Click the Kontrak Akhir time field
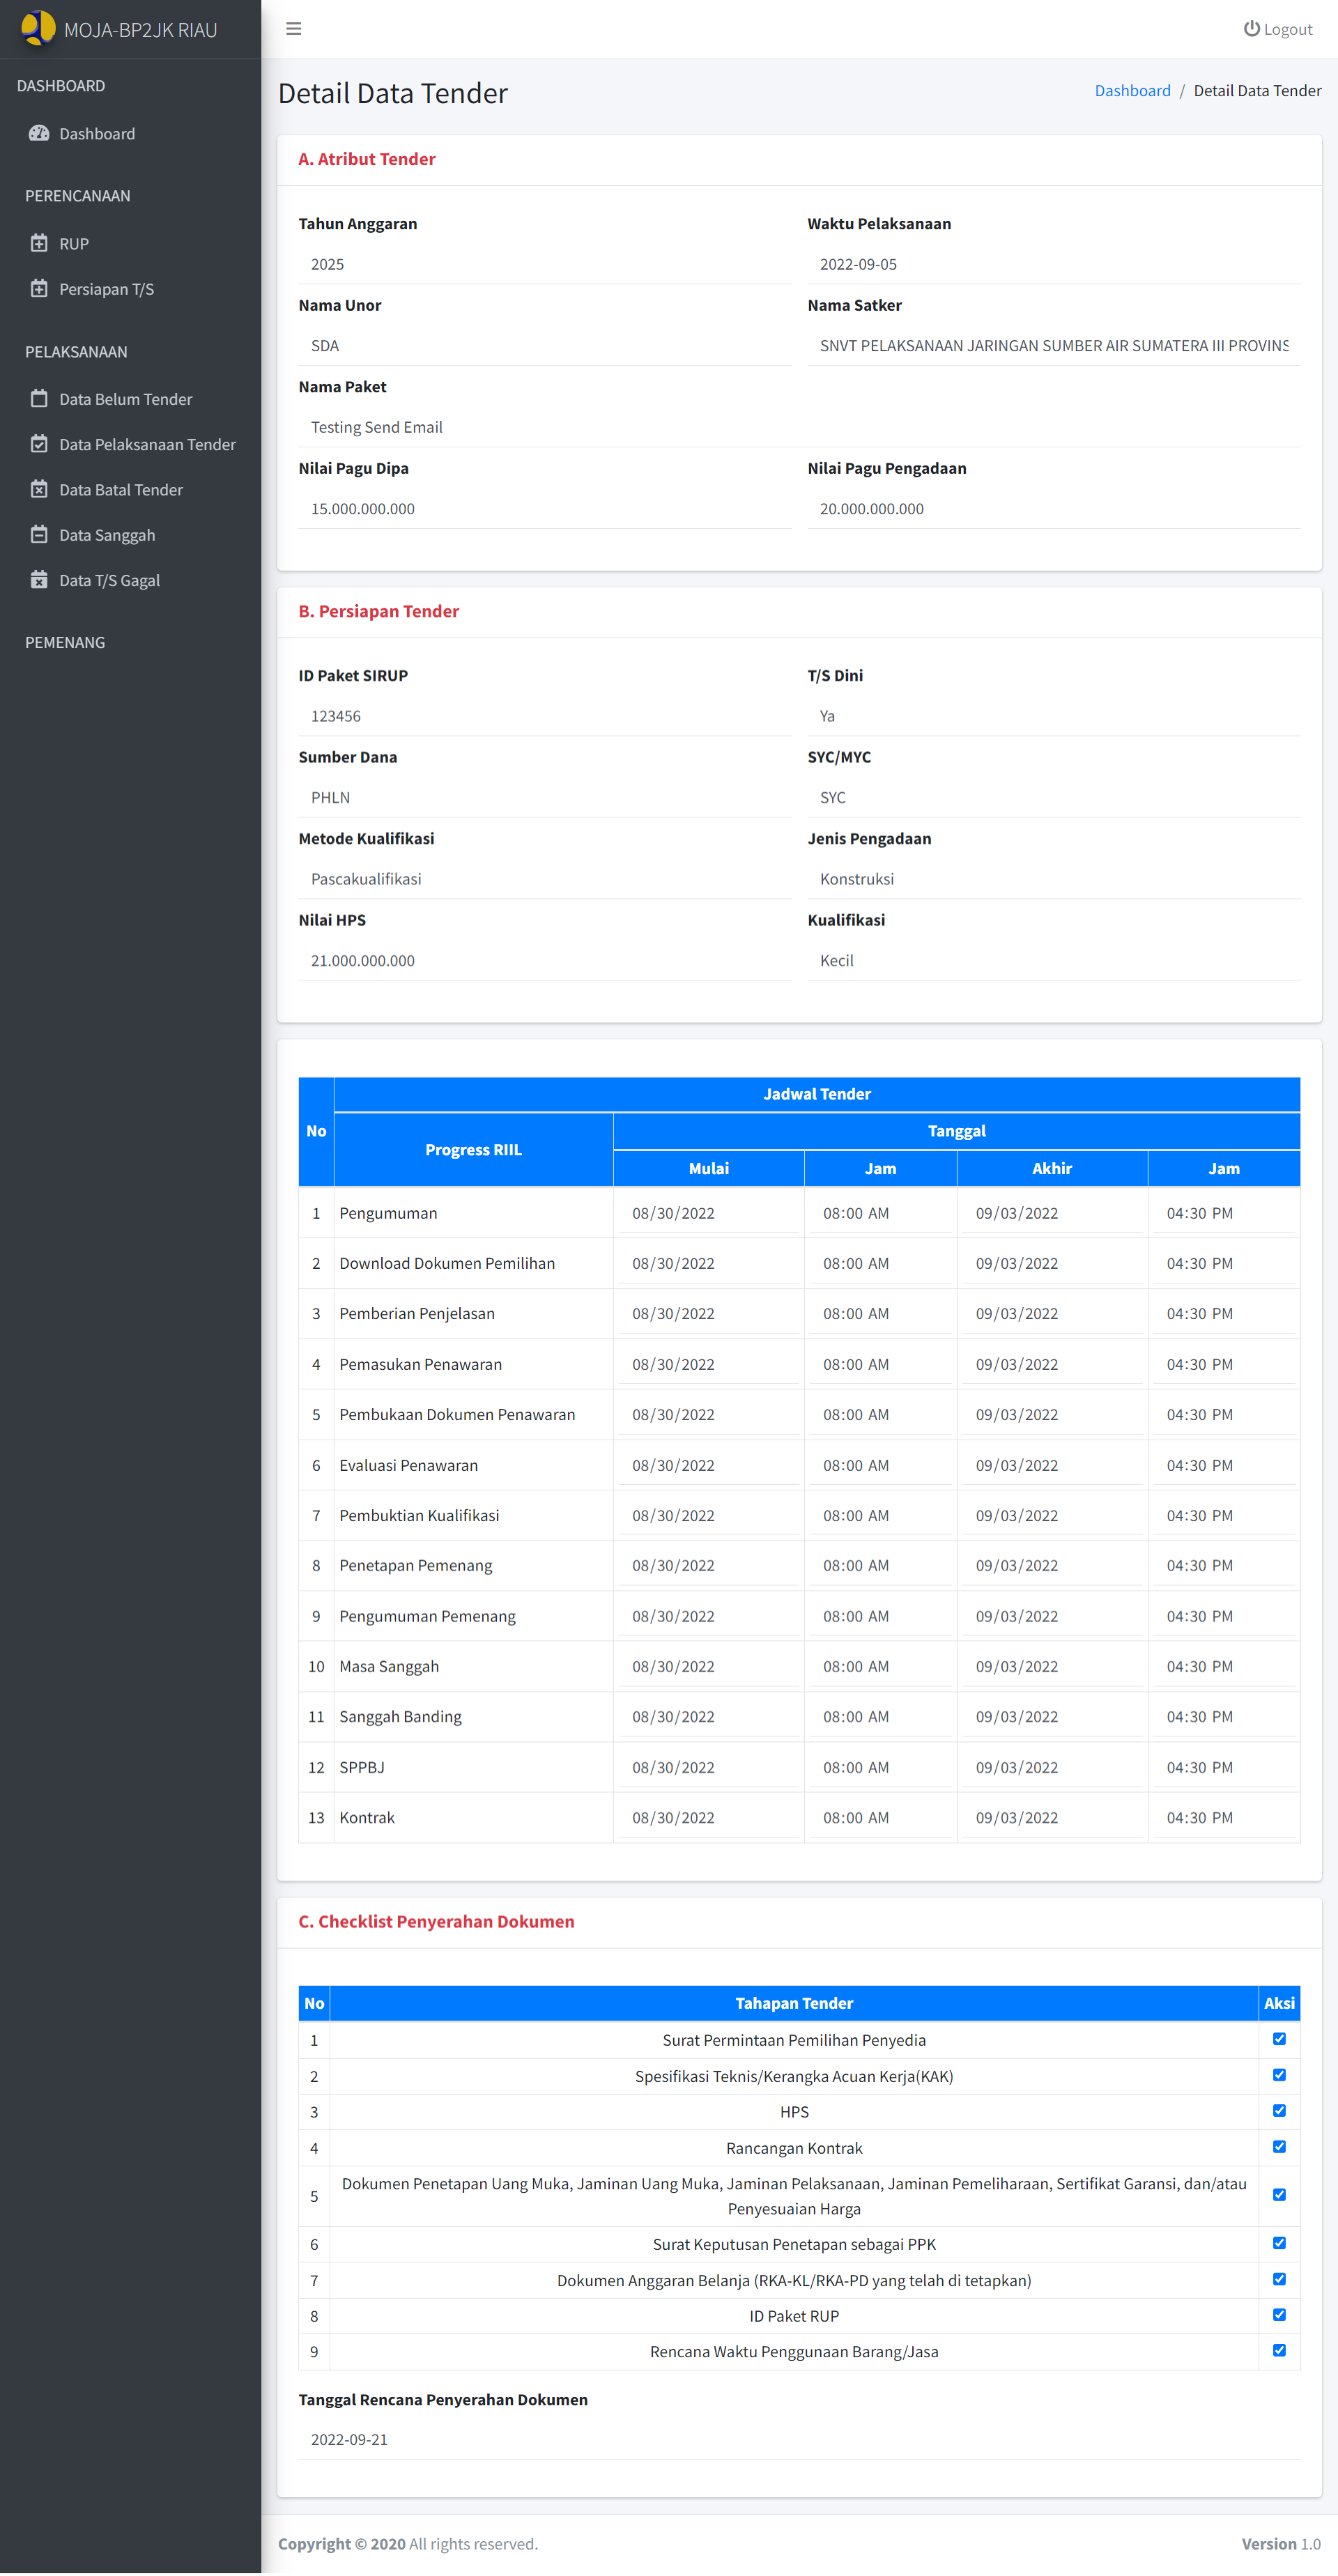The image size is (1338, 2576). tap(1223, 1817)
